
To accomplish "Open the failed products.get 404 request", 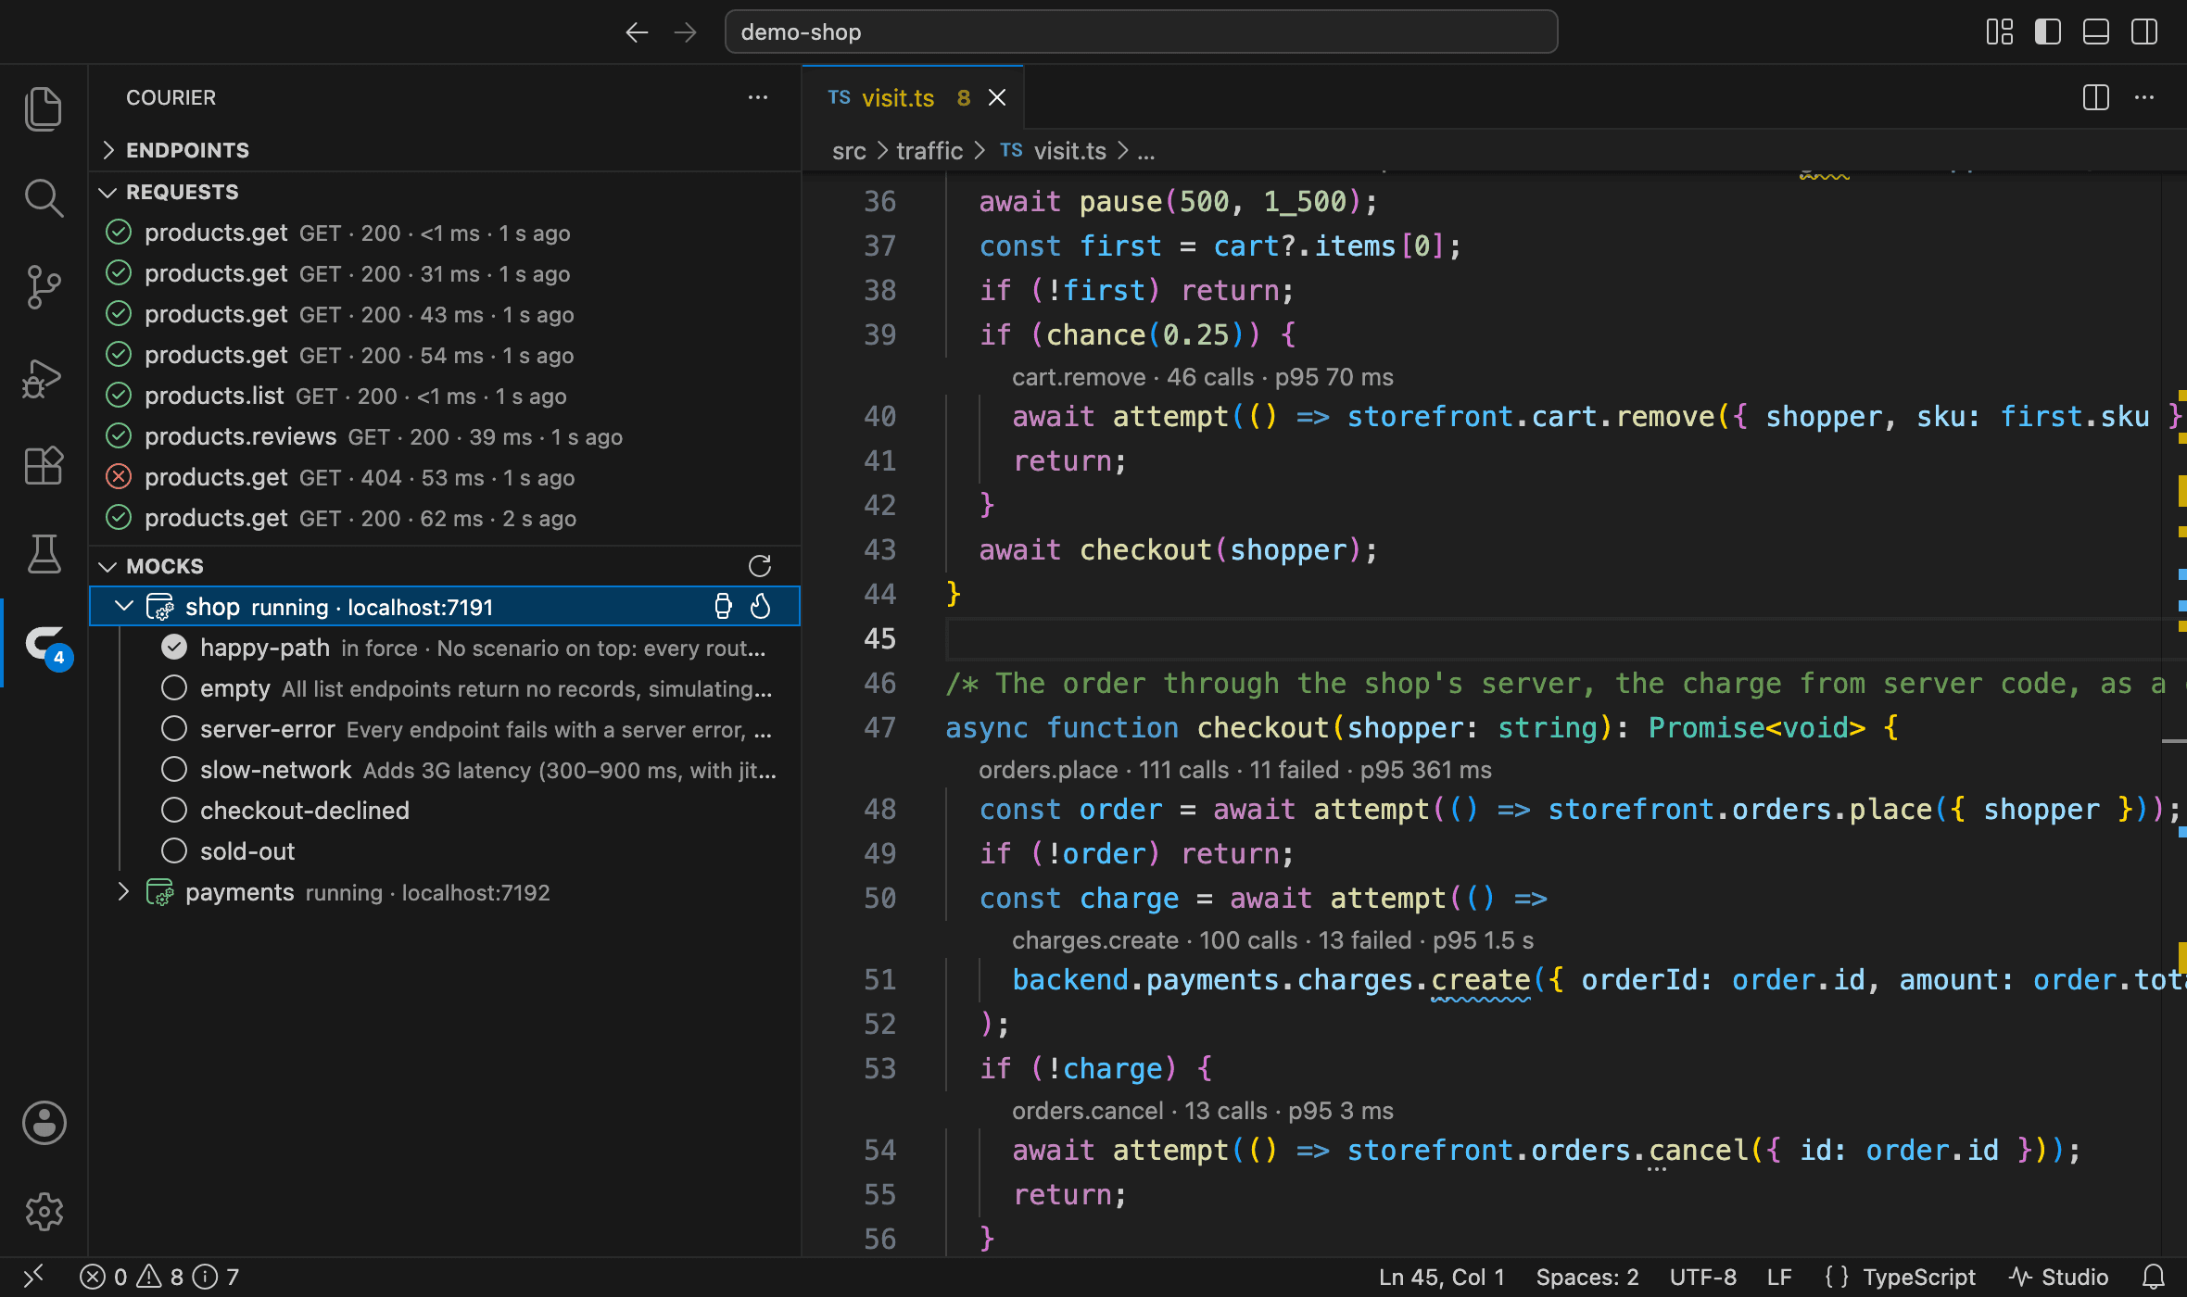I will click(445, 477).
